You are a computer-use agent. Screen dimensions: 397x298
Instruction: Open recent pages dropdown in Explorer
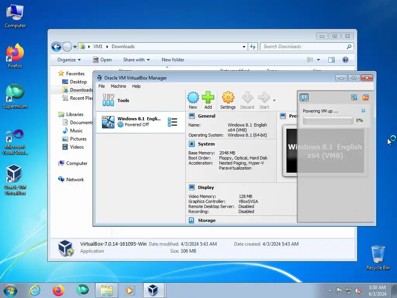[75, 47]
